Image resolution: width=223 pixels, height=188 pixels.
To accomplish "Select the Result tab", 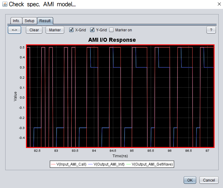I will pos(45,21).
